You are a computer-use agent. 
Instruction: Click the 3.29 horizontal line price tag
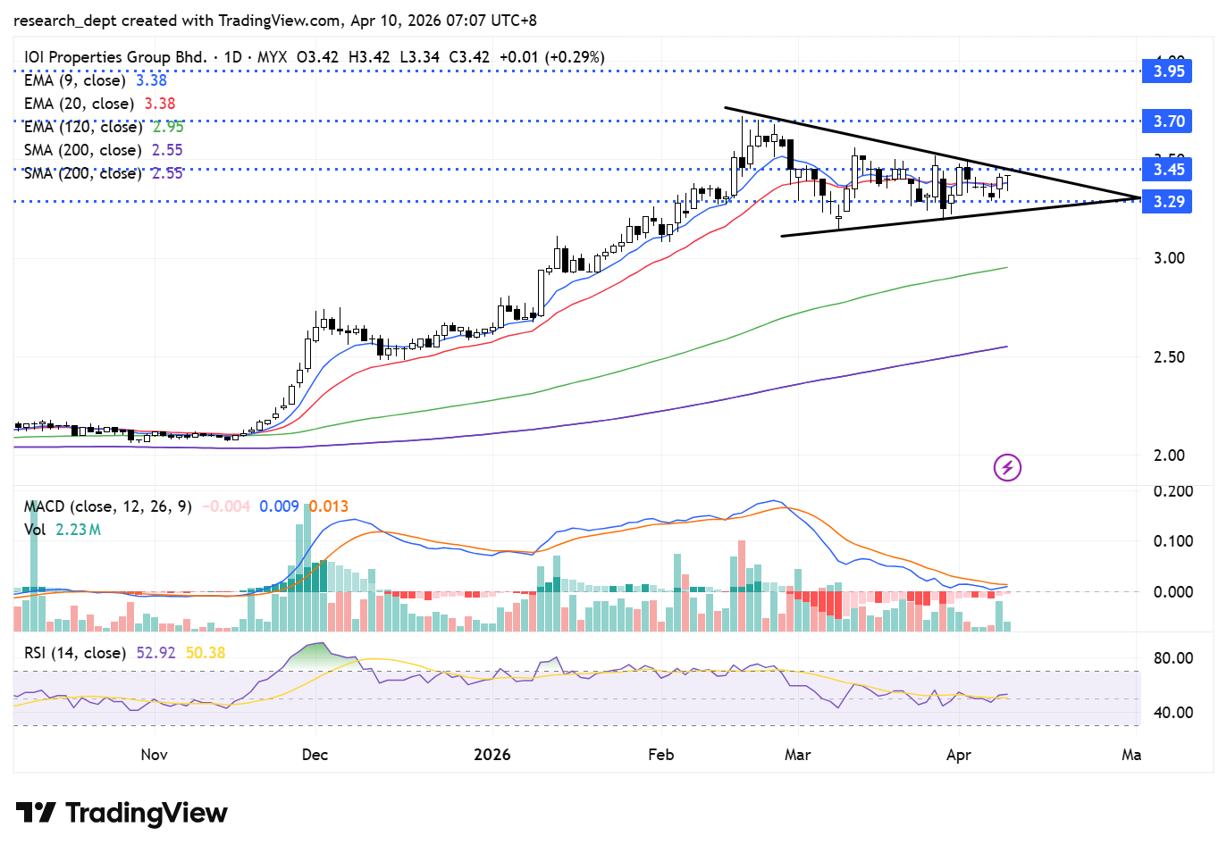pyautogui.click(x=1168, y=202)
